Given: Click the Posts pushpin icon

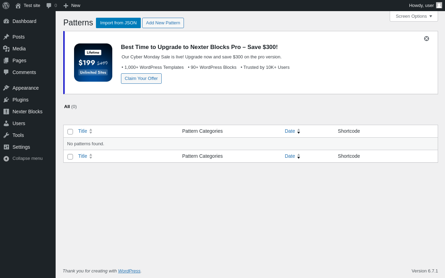Looking at the screenshot, I should (x=6, y=37).
